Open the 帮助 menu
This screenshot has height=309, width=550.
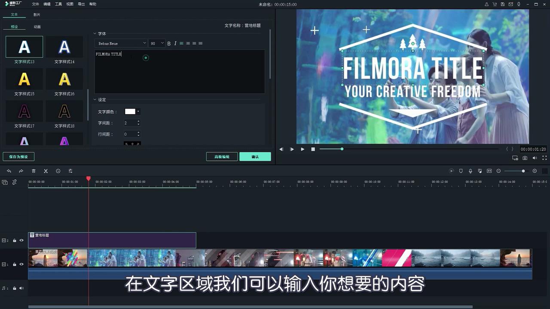click(x=93, y=4)
